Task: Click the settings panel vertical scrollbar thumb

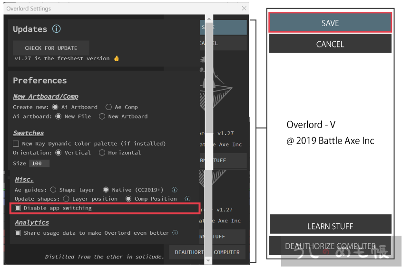Action: [208, 95]
